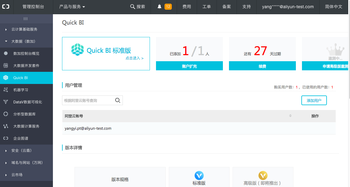350x187 pixels.
Task: Open the 机器学习 service
Action: point(26,90)
